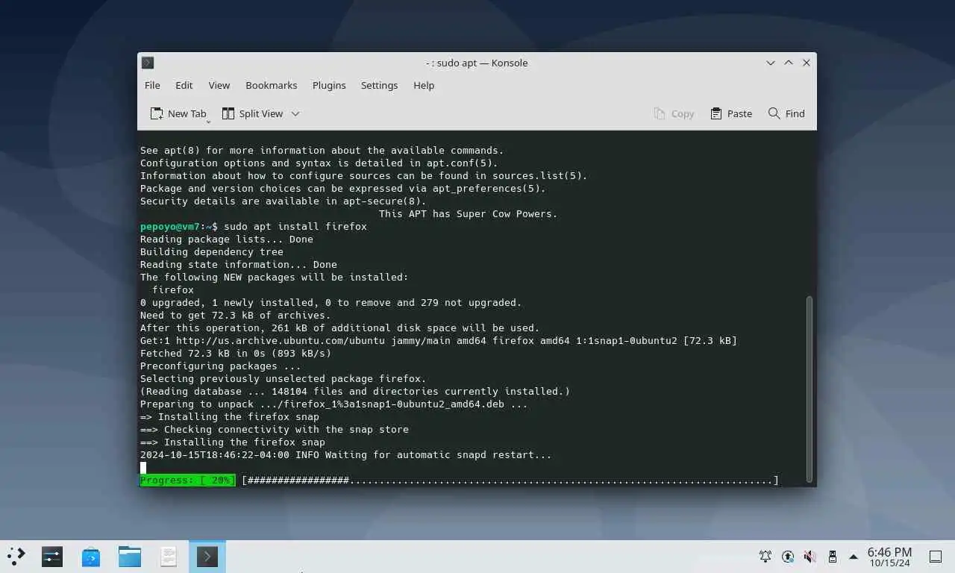Open notifications bell in system tray
Viewport: 955px width, 573px height.
point(765,557)
